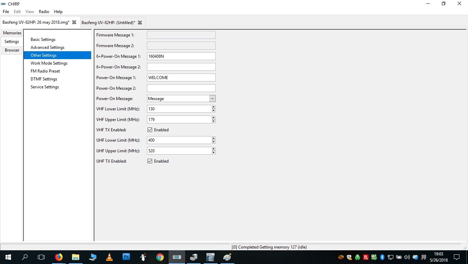Open taskbar Search magnifier
Viewport: 468px width, 264px height.
25,257
